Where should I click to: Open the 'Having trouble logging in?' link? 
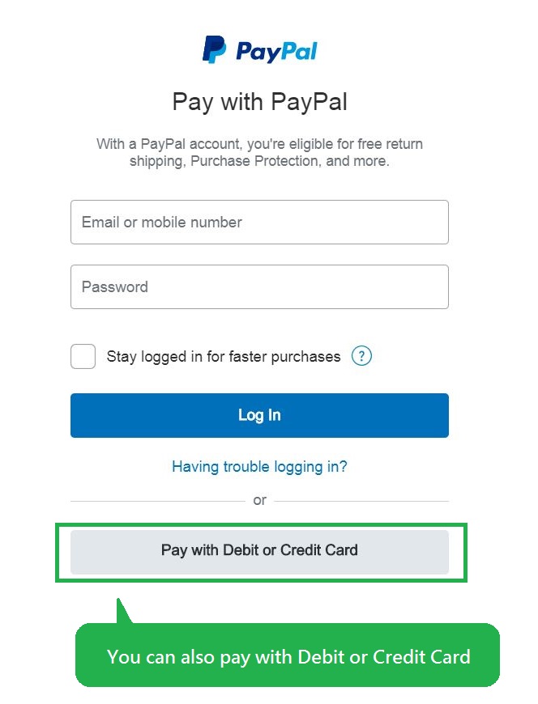259,467
